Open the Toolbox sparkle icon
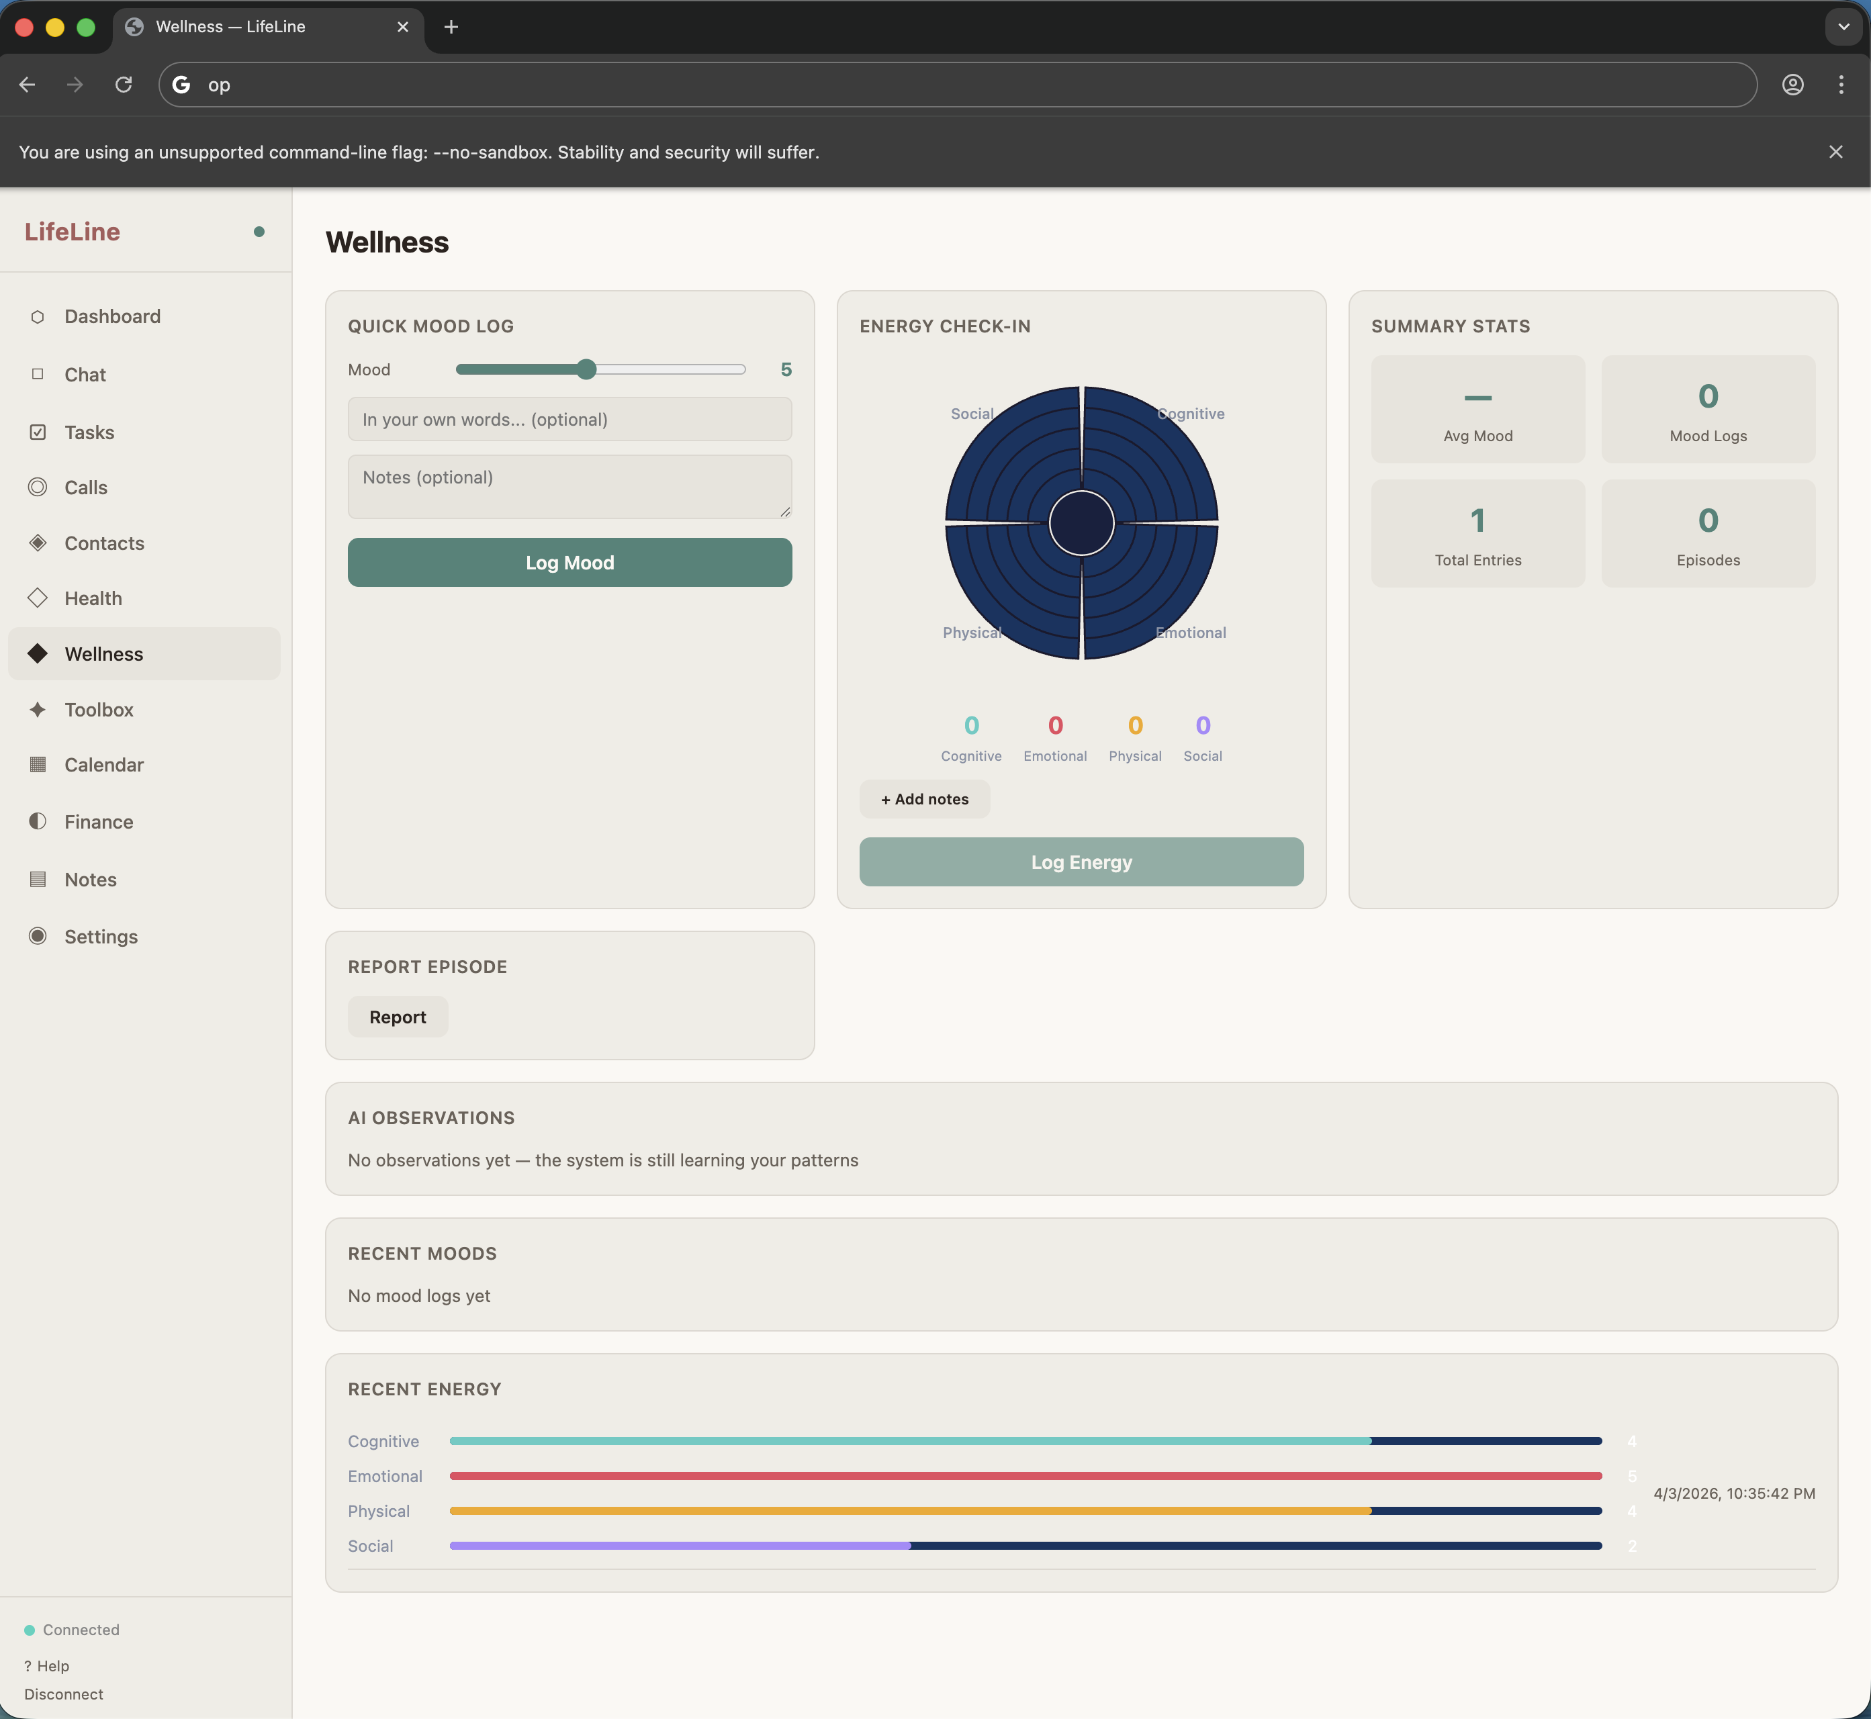 point(38,709)
